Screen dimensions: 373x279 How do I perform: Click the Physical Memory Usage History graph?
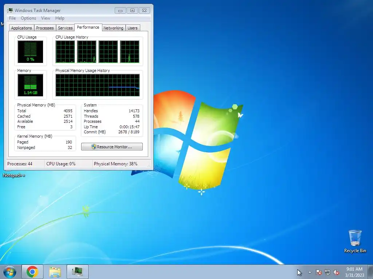coord(98,85)
